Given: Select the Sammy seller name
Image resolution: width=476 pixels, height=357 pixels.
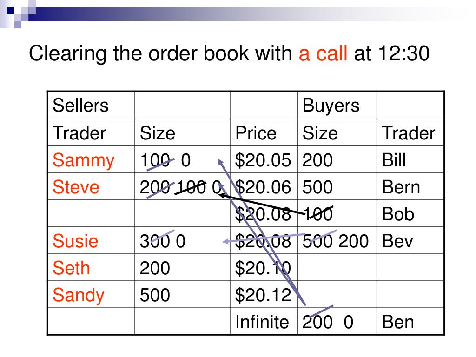Looking at the screenshot, I should click(x=83, y=160).
